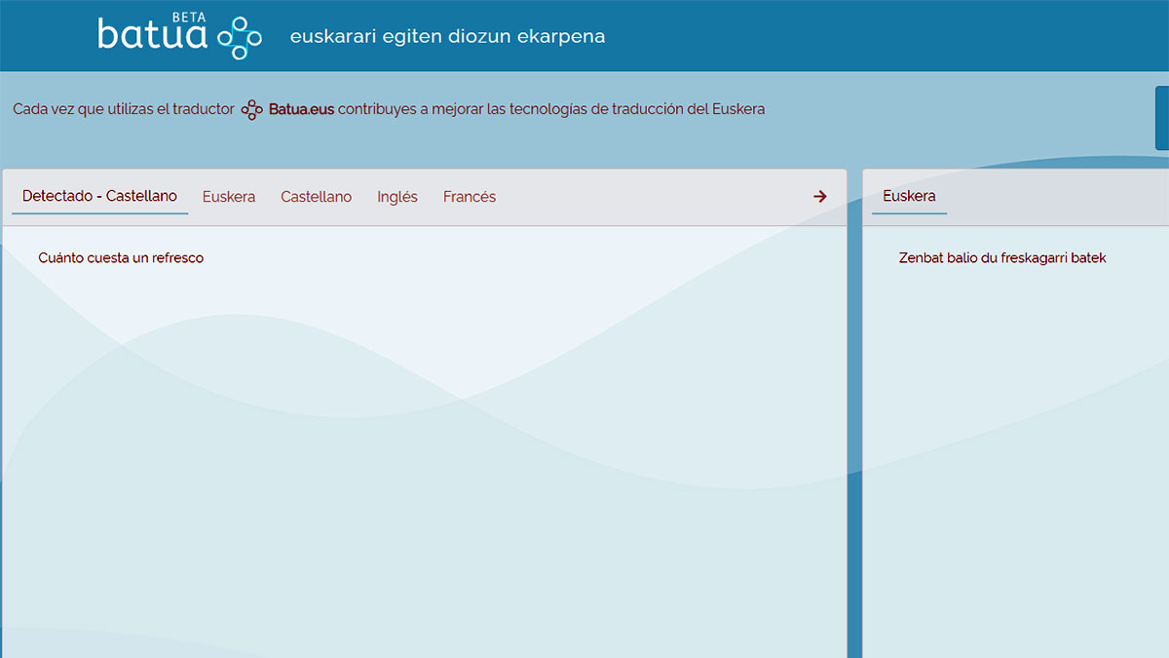Choose Castellano as source language
The width and height of the screenshot is (1169, 658).
click(x=316, y=197)
